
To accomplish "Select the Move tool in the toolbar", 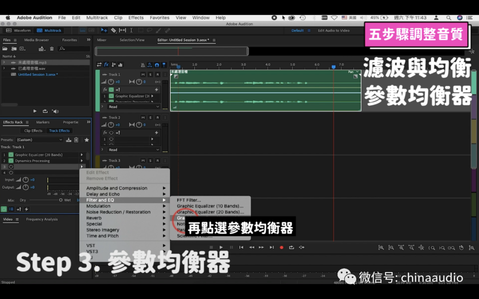I will pyautogui.click(x=104, y=31).
